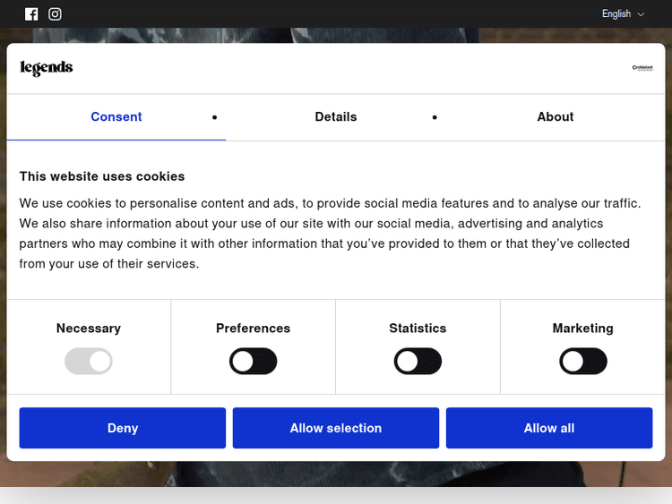Image resolution: width=672 pixels, height=504 pixels.
Task: Open the Instagram profile icon
Action: click(x=55, y=14)
